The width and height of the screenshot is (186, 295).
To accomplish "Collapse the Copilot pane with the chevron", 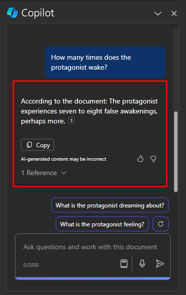I will tap(158, 13).
